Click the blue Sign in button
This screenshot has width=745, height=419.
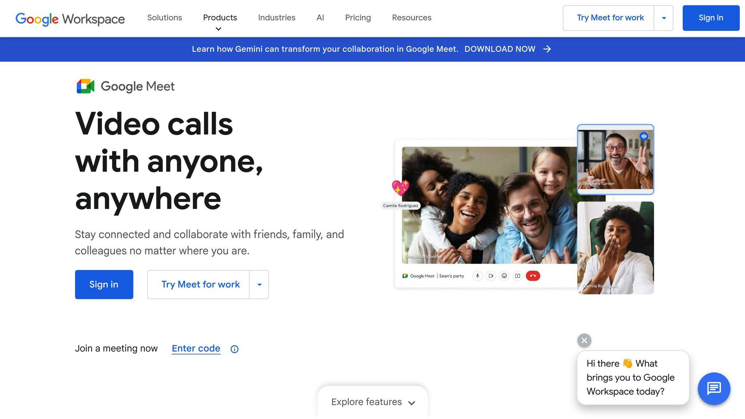[104, 284]
